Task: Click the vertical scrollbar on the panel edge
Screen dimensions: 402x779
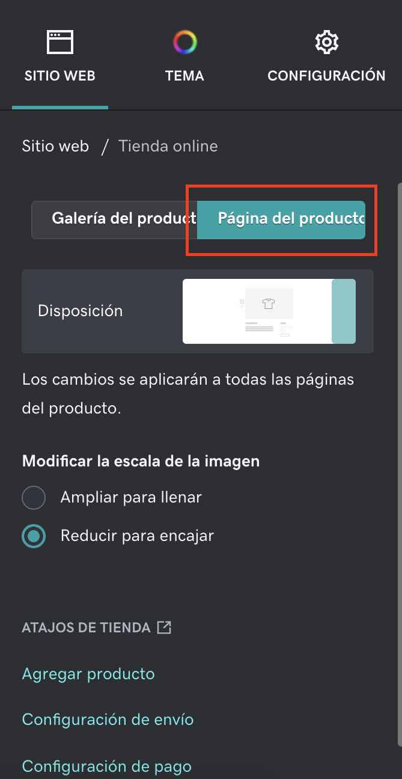Action: [x=399, y=463]
